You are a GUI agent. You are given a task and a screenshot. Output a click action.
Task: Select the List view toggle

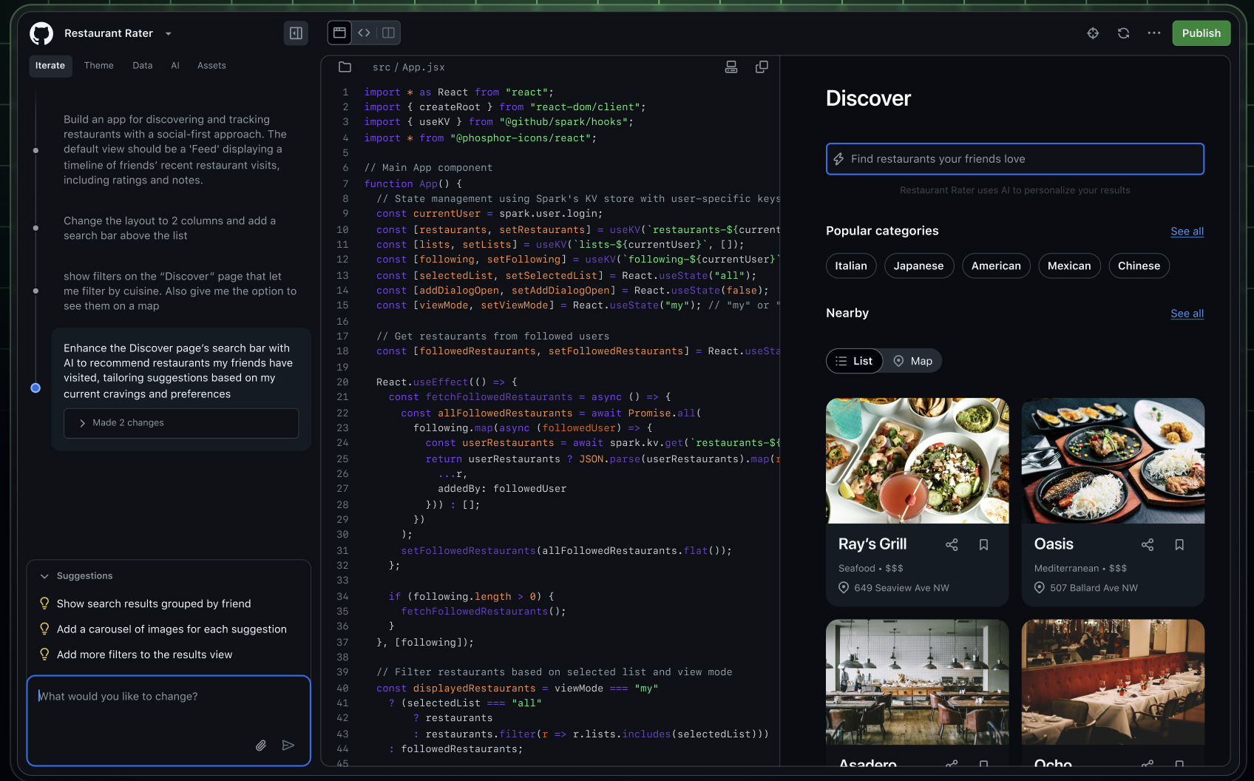pyautogui.click(x=854, y=361)
